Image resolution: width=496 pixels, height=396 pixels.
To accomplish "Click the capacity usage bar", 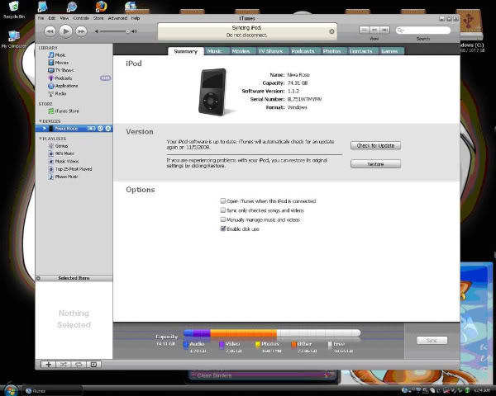I will coord(272,332).
